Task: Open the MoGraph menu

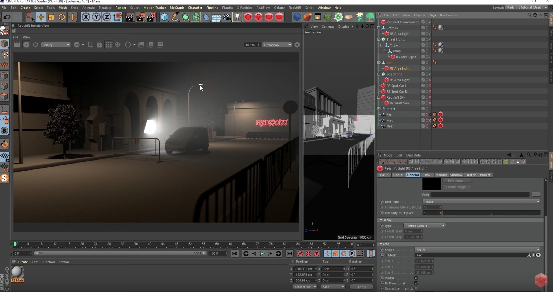Action: (x=177, y=8)
